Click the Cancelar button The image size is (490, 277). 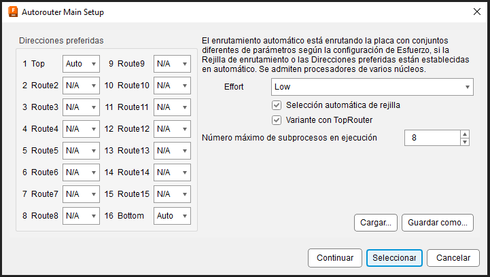(453, 258)
